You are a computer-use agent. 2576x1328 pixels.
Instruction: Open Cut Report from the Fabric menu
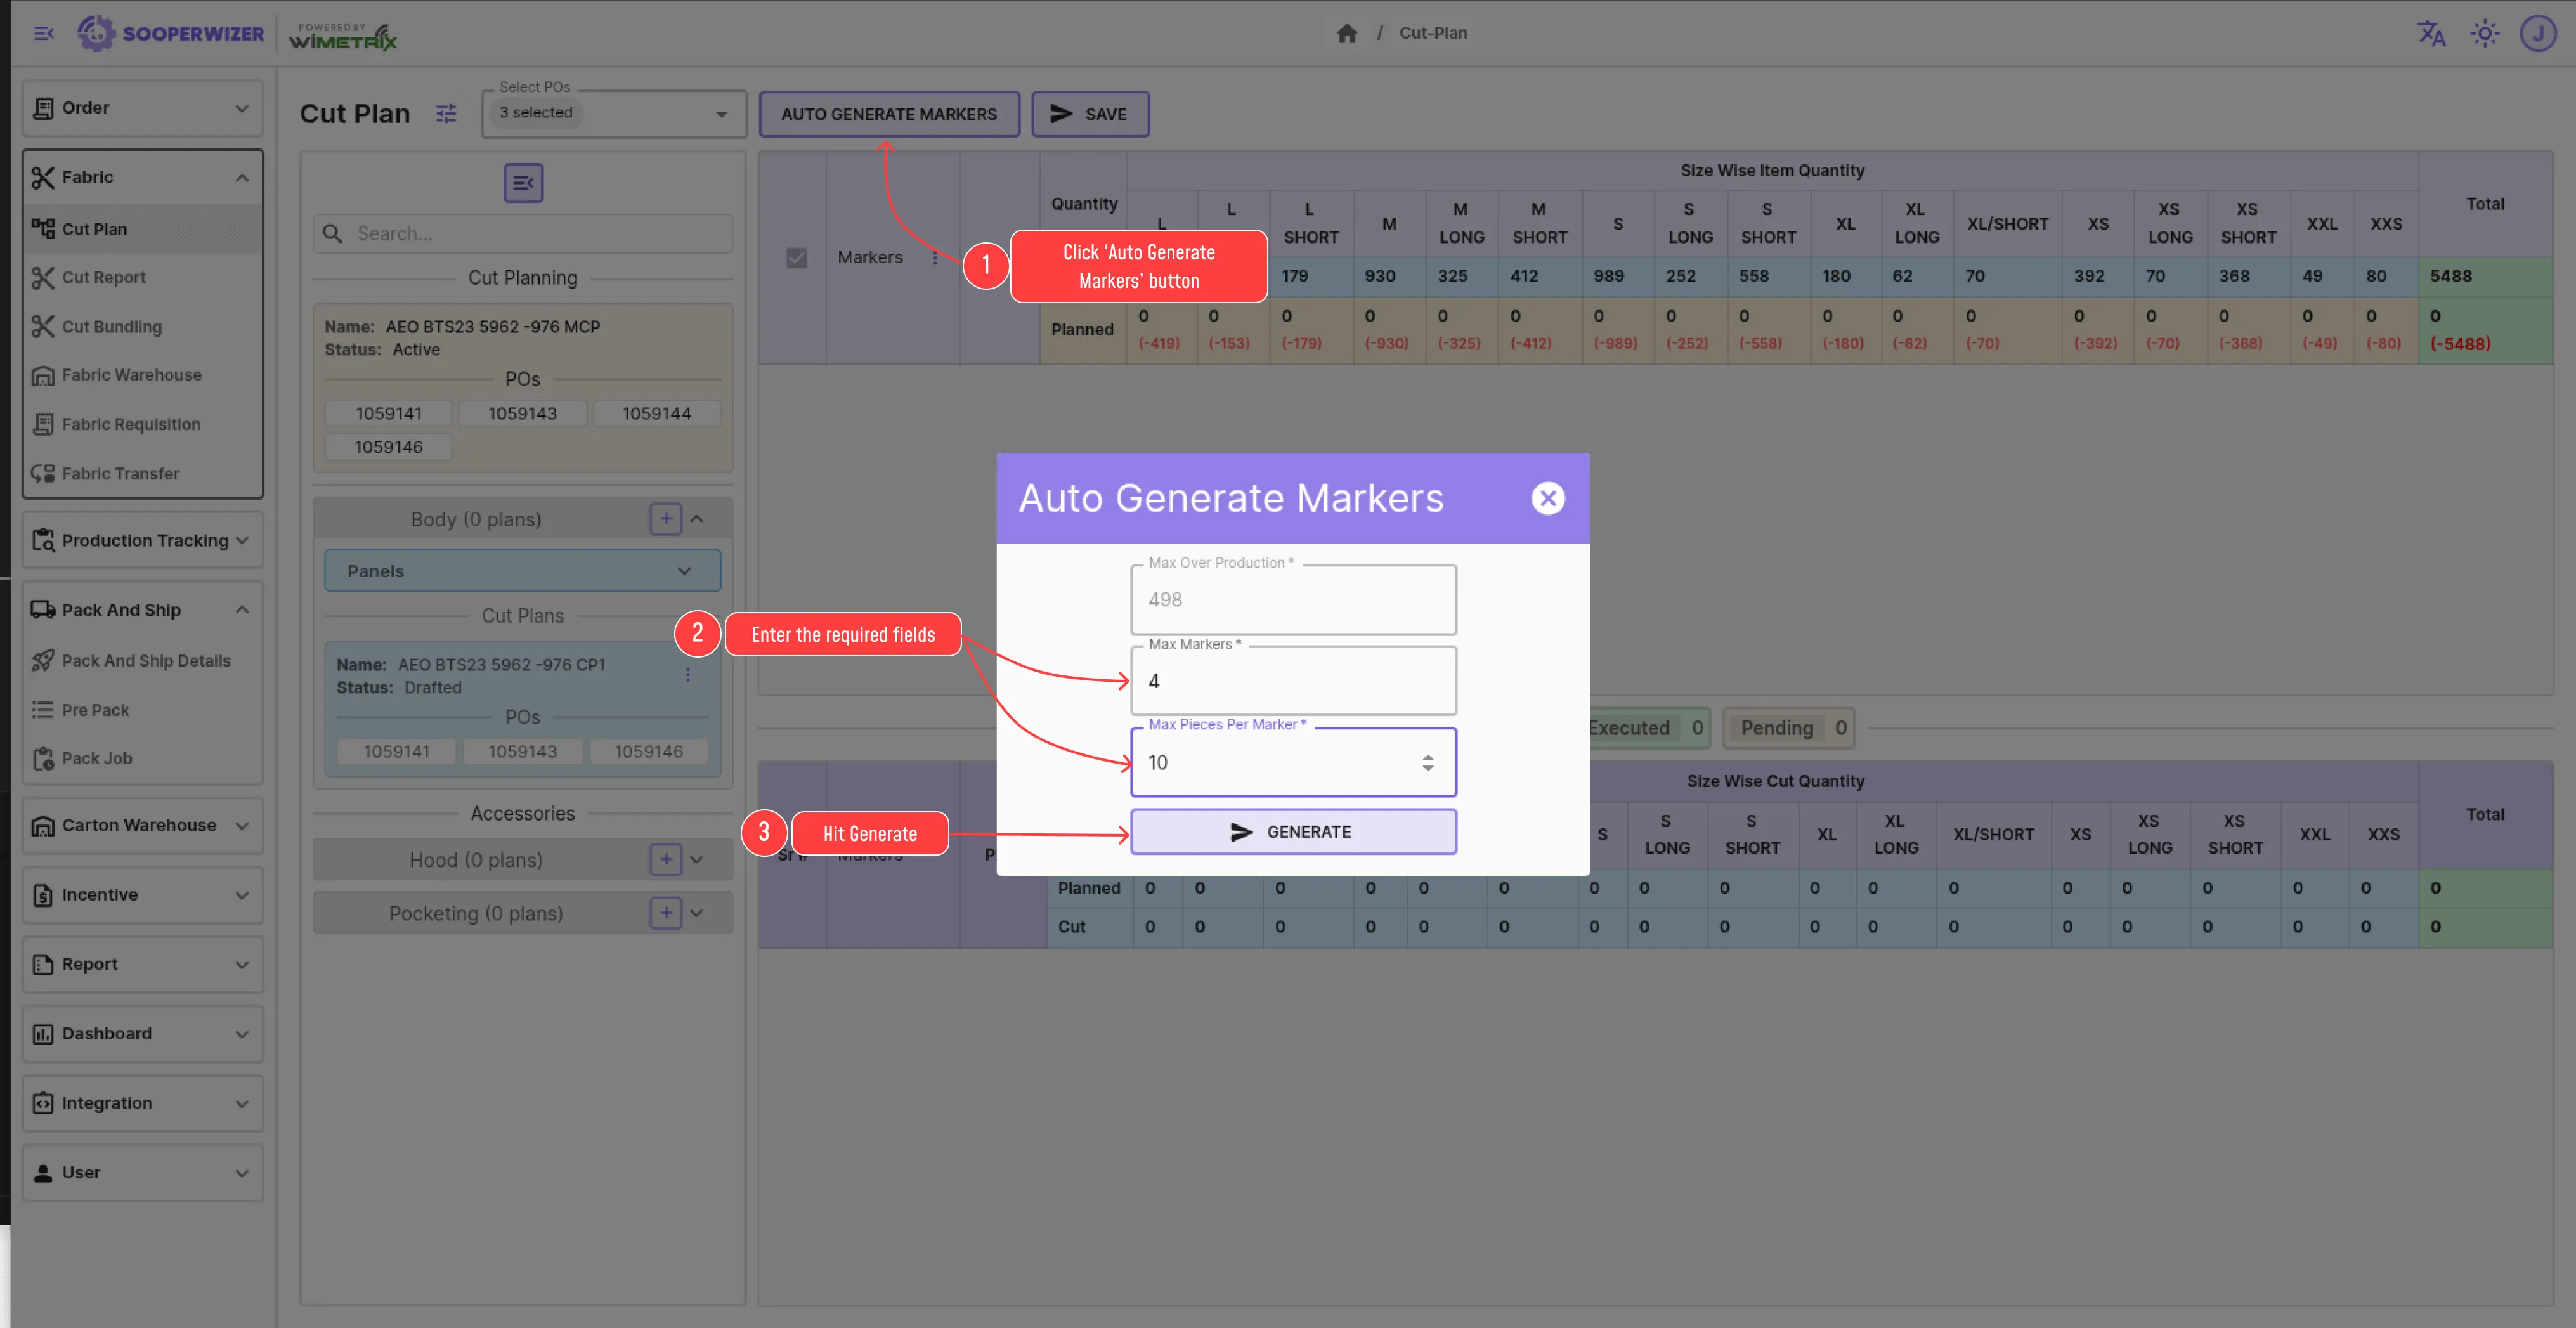[x=103, y=277]
